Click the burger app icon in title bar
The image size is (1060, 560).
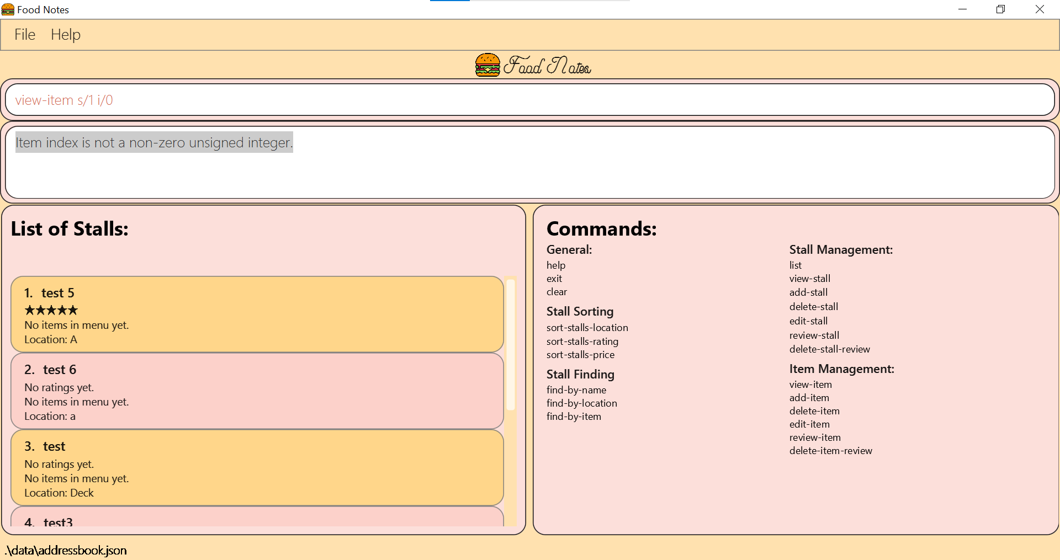(x=8, y=9)
